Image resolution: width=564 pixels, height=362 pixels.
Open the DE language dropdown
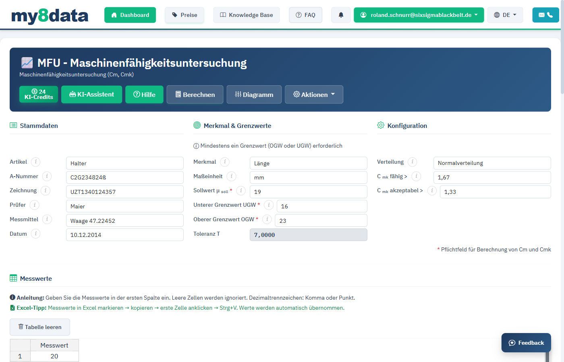pos(505,15)
